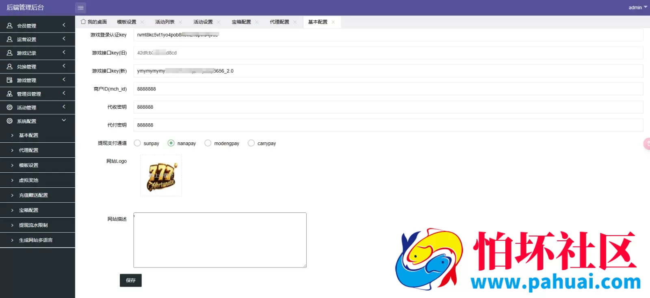This screenshot has height=298, width=650.
Task: Click the 会员管理 user icon in the sidebar
Action: pos(10,26)
